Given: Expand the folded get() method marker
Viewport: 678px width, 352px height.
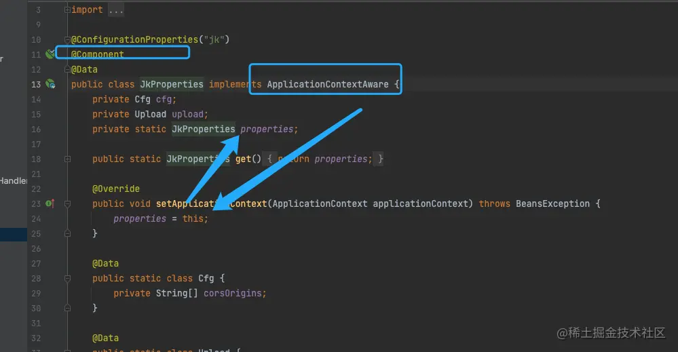Looking at the screenshot, I should (67, 159).
